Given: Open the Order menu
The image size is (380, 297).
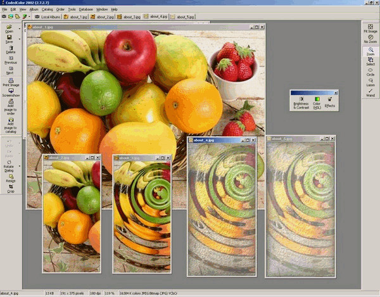Looking at the screenshot, I should [x=60, y=9].
